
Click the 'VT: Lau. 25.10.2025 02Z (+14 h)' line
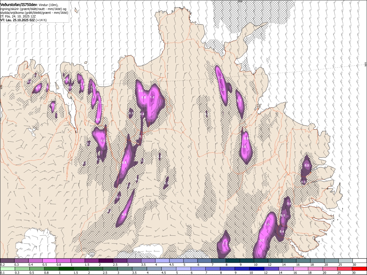(24, 20)
